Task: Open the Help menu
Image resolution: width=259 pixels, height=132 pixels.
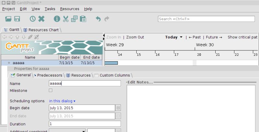Action: click(88, 9)
